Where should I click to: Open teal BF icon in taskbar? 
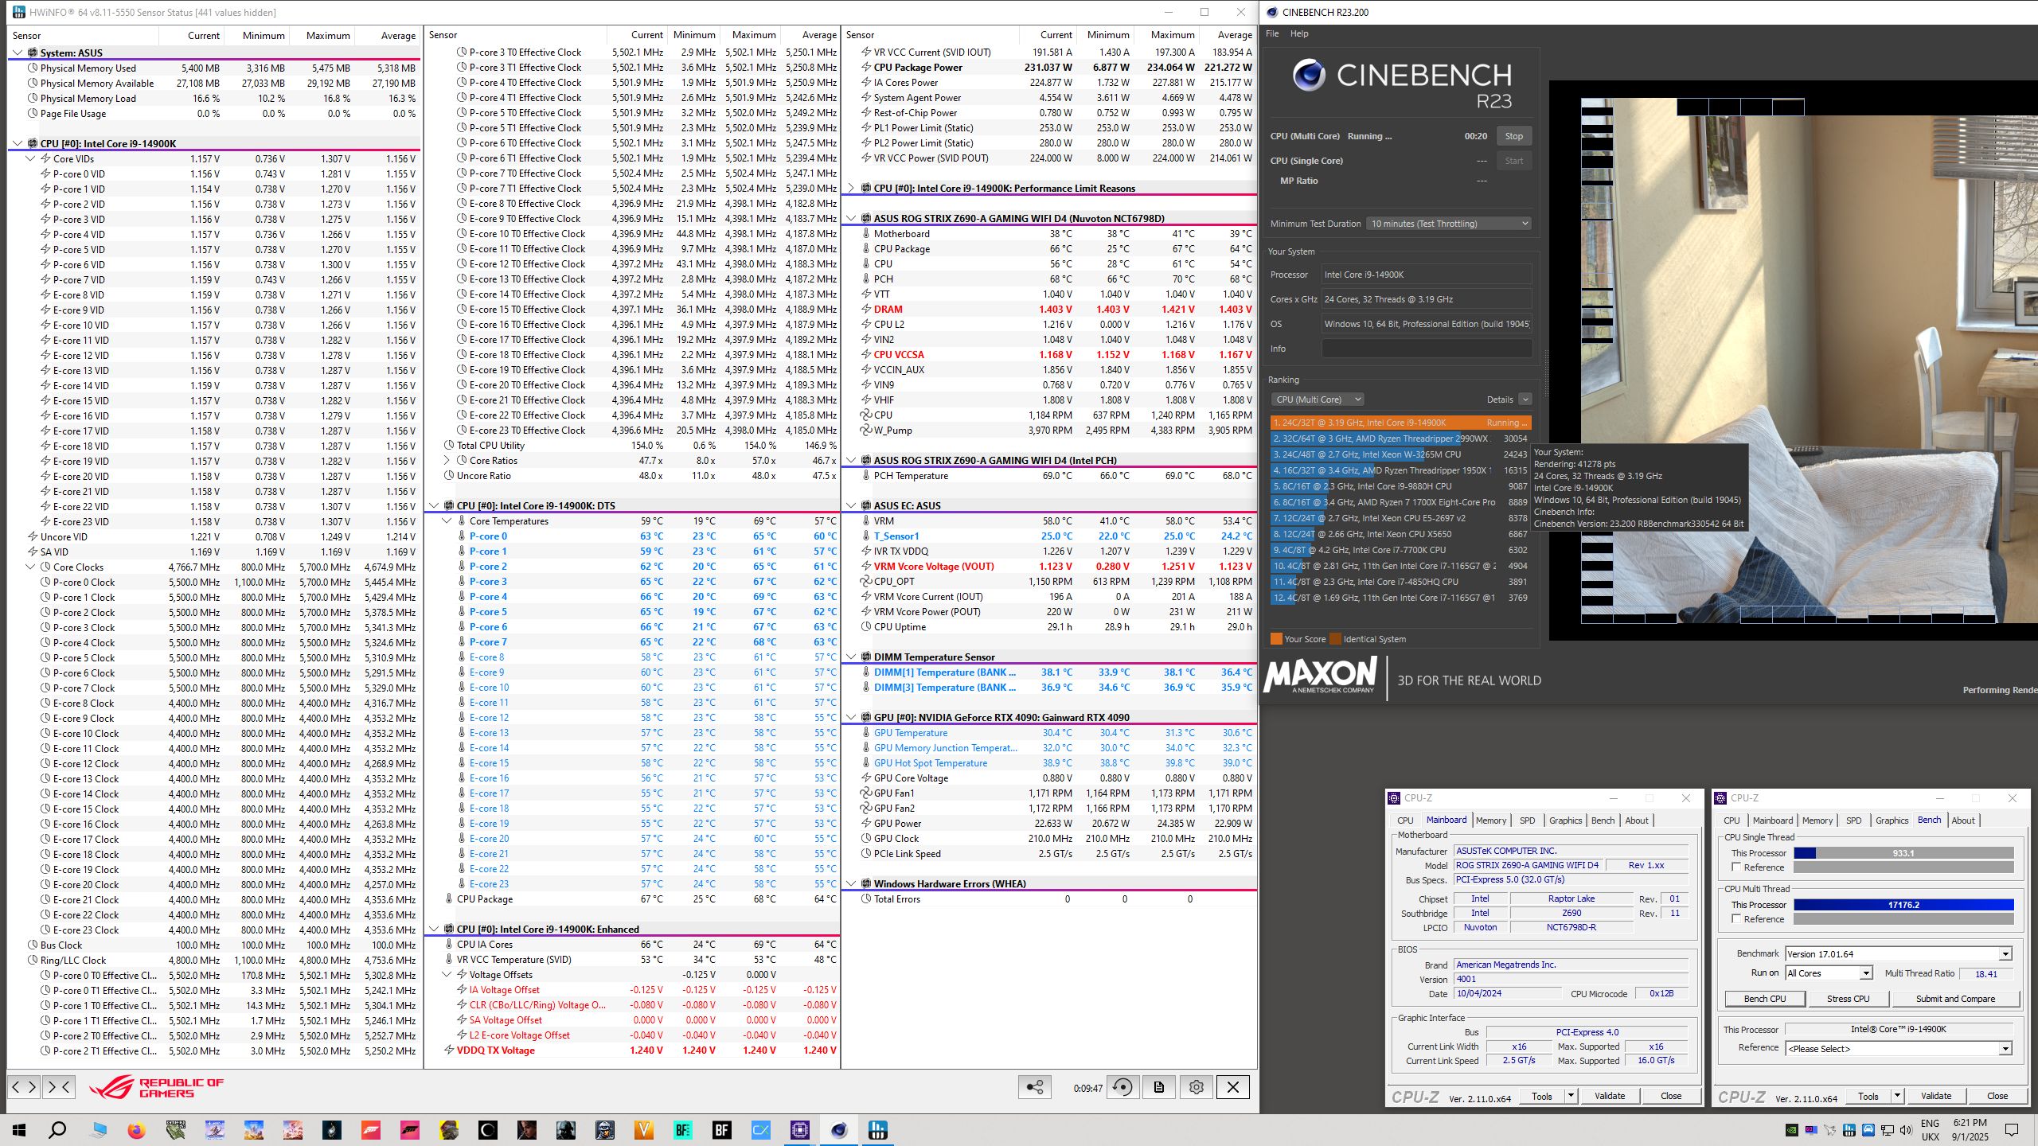pos(682,1129)
